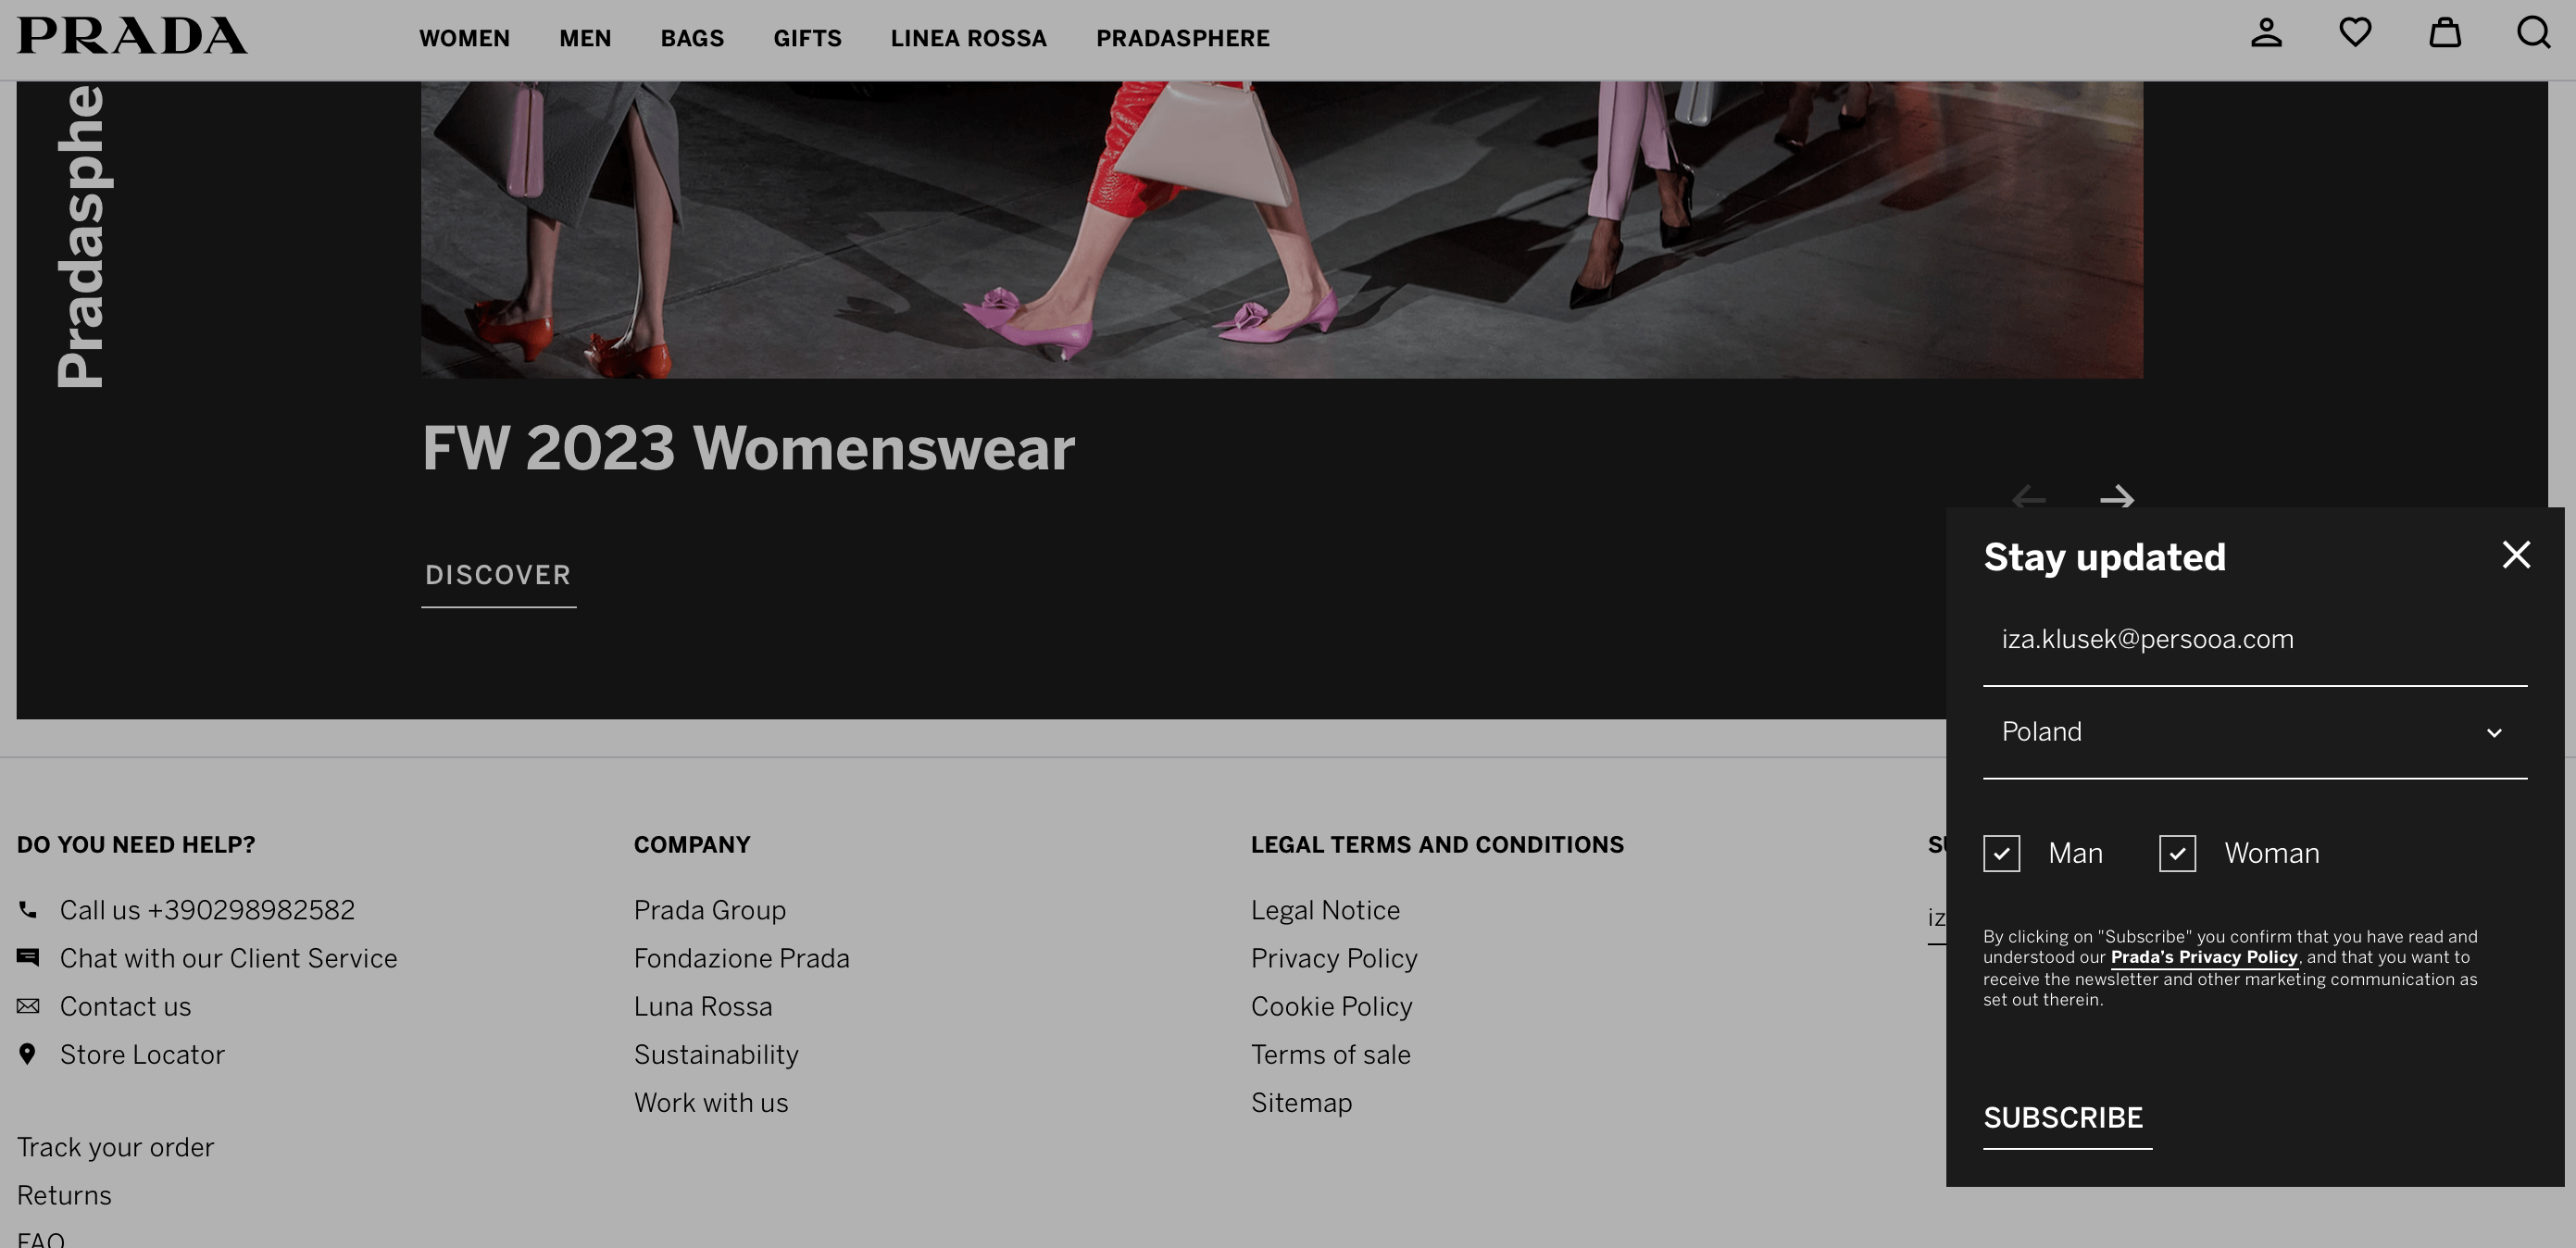2576x1248 pixels.
Task: Go to previous carousel slide arrow
Action: [x=2028, y=497]
